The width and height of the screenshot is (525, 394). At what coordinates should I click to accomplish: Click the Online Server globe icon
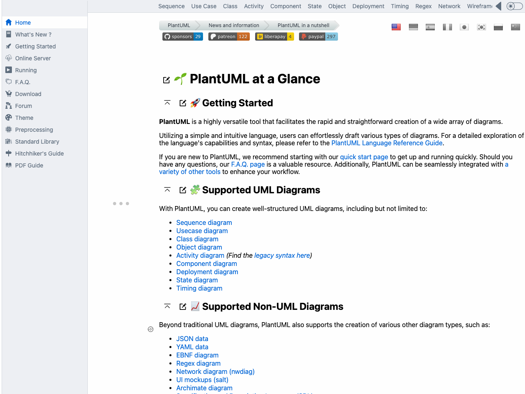(9, 58)
